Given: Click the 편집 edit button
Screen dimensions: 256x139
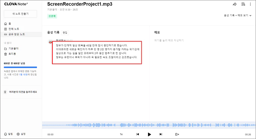Looking at the screenshot, I should point(65,33).
